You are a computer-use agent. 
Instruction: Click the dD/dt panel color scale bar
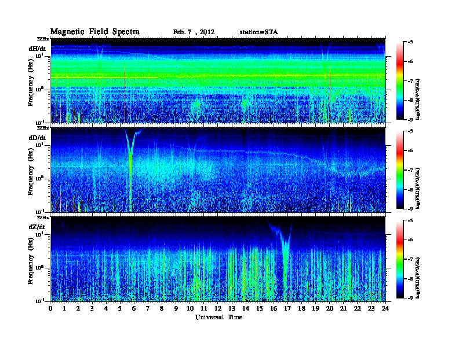pyautogui.click(x=400, y=169)
